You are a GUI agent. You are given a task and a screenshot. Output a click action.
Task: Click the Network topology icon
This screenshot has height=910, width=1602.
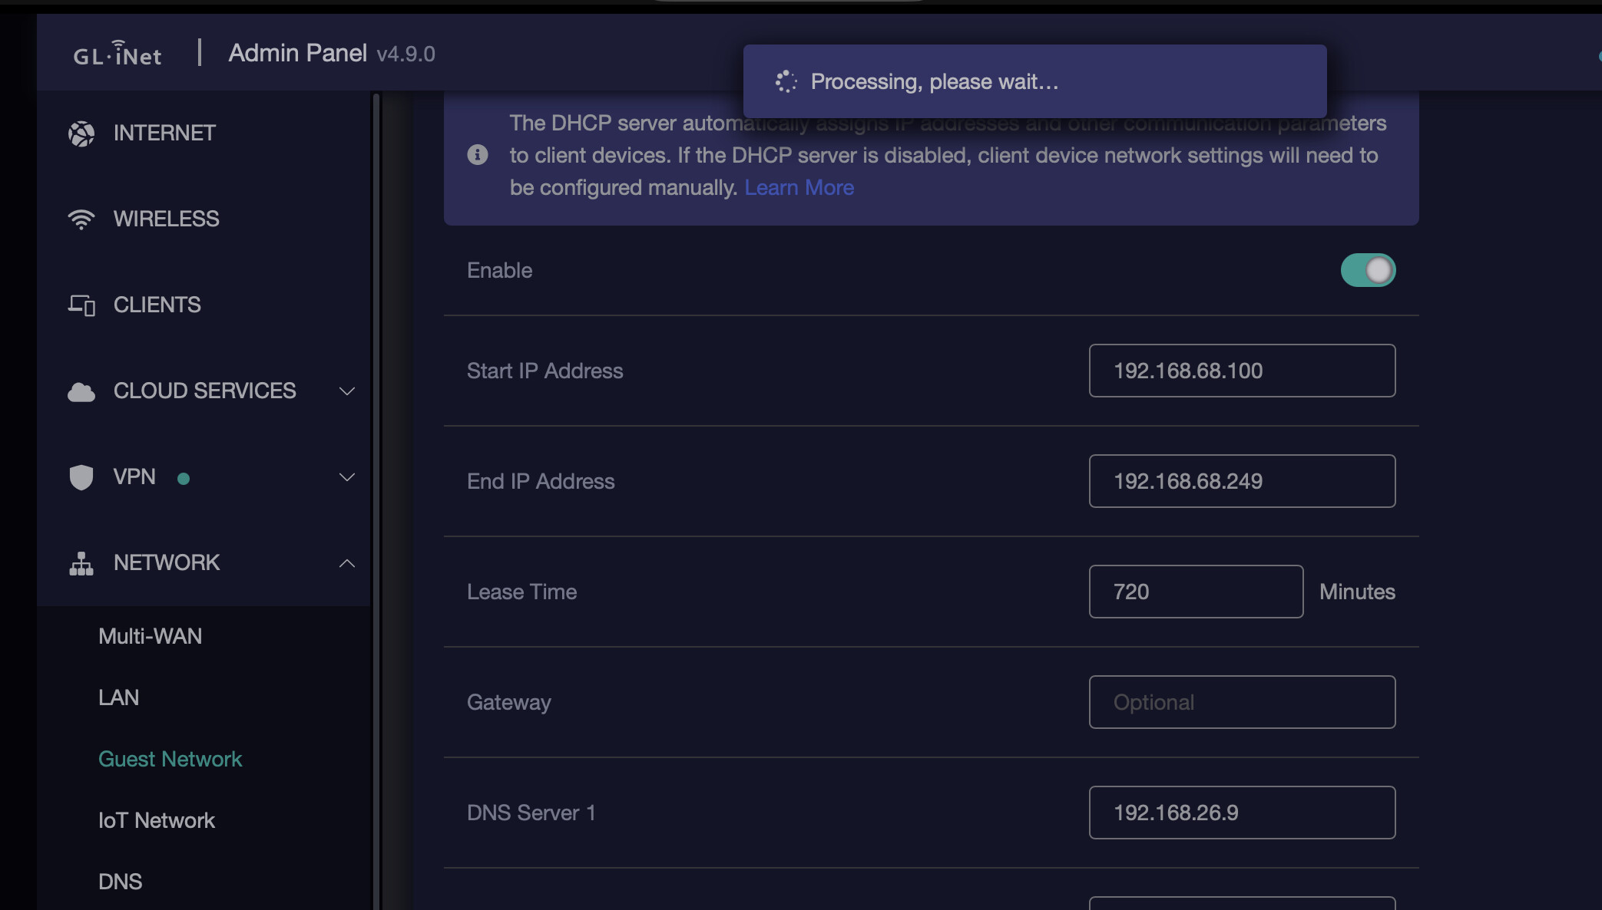81,563
